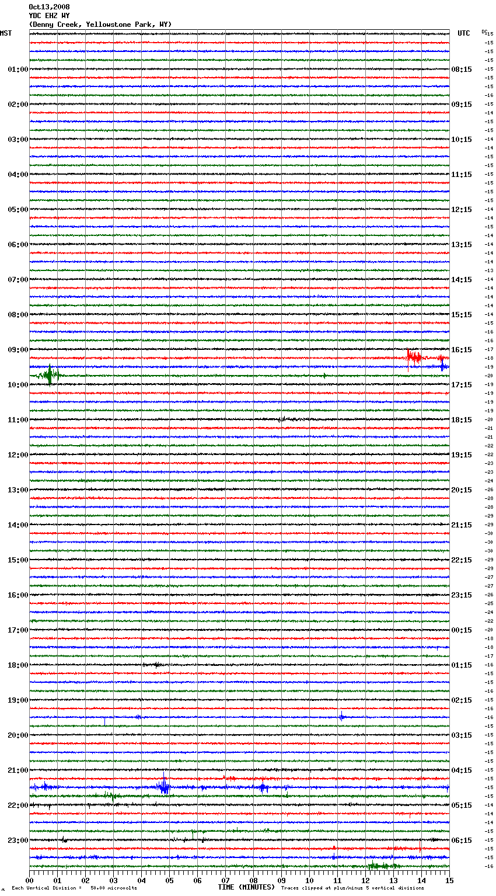496x896 pixels.
Task: Select the MST time label "07:00"
Action: click(18, 280)
